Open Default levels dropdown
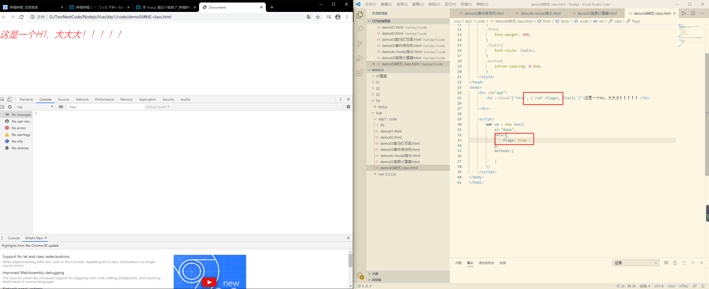 point(158,107)
